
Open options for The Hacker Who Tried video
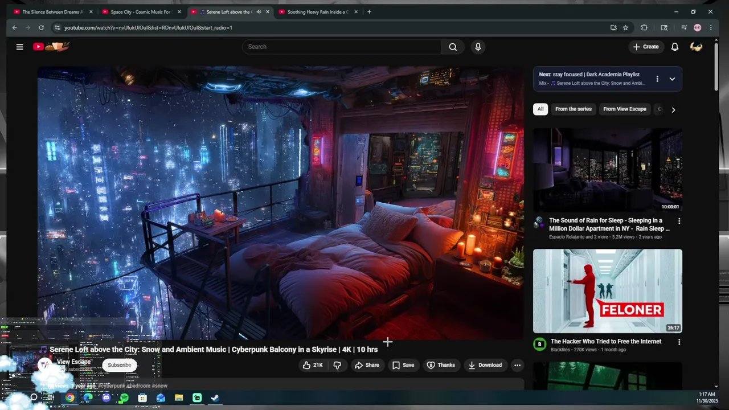pyautogui.click(x=679, y=342)
